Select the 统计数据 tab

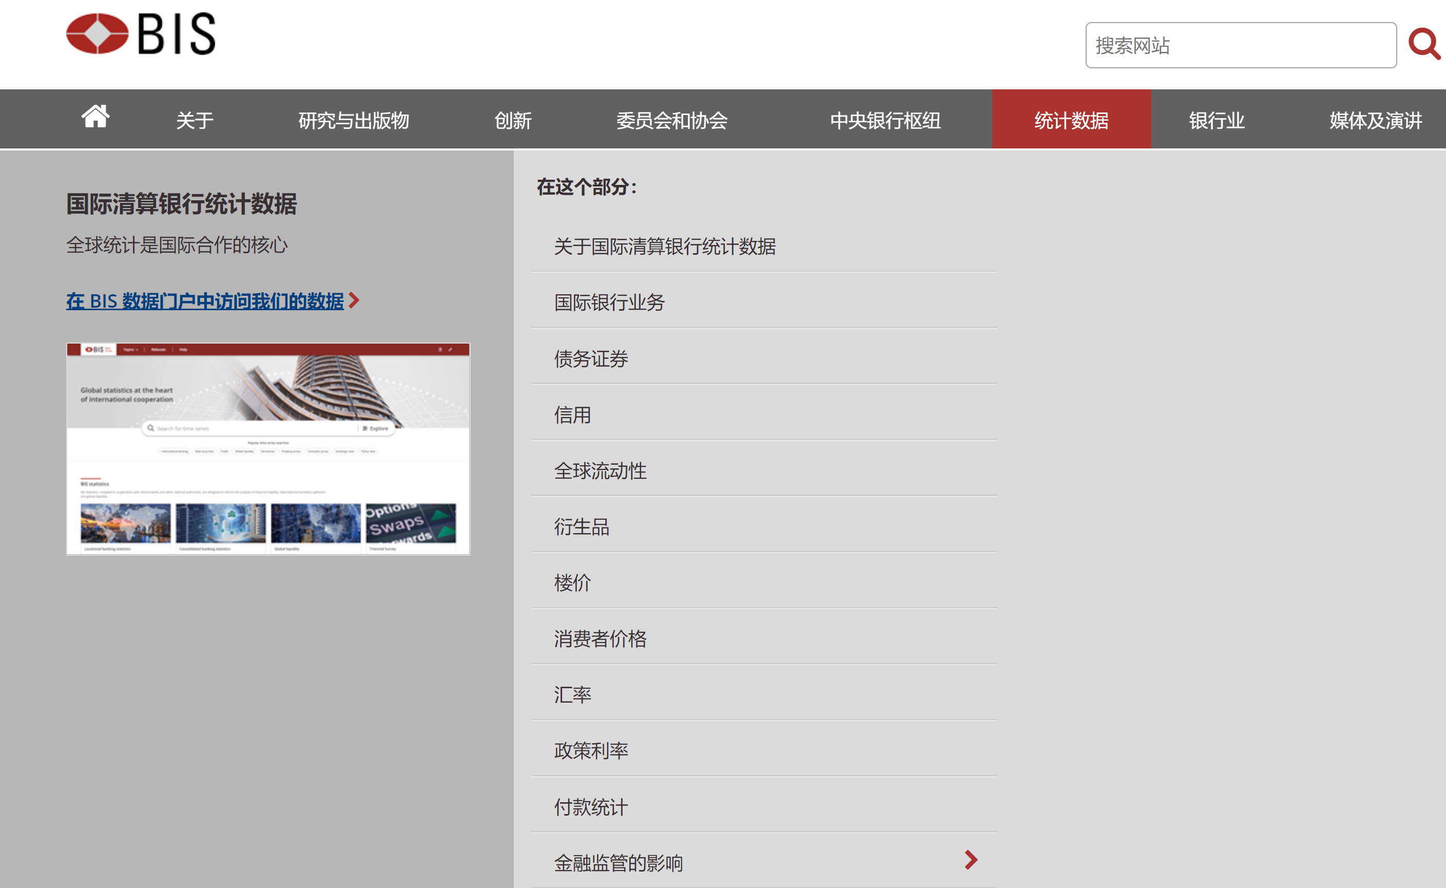click(1071, 120)
